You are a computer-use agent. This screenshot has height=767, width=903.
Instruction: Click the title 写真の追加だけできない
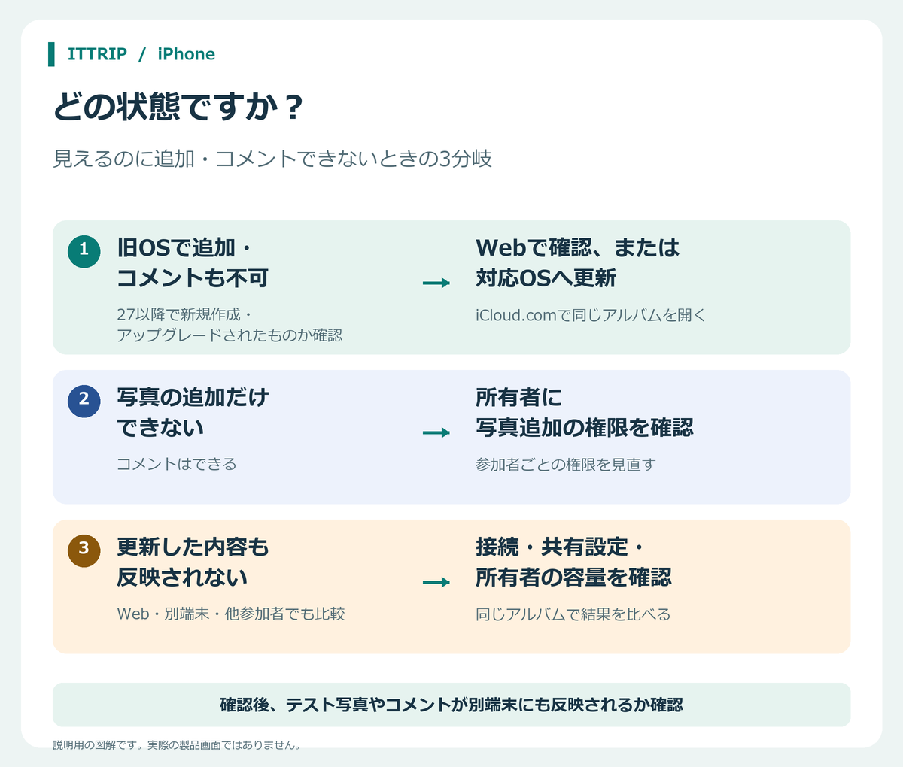click(193, 412)
